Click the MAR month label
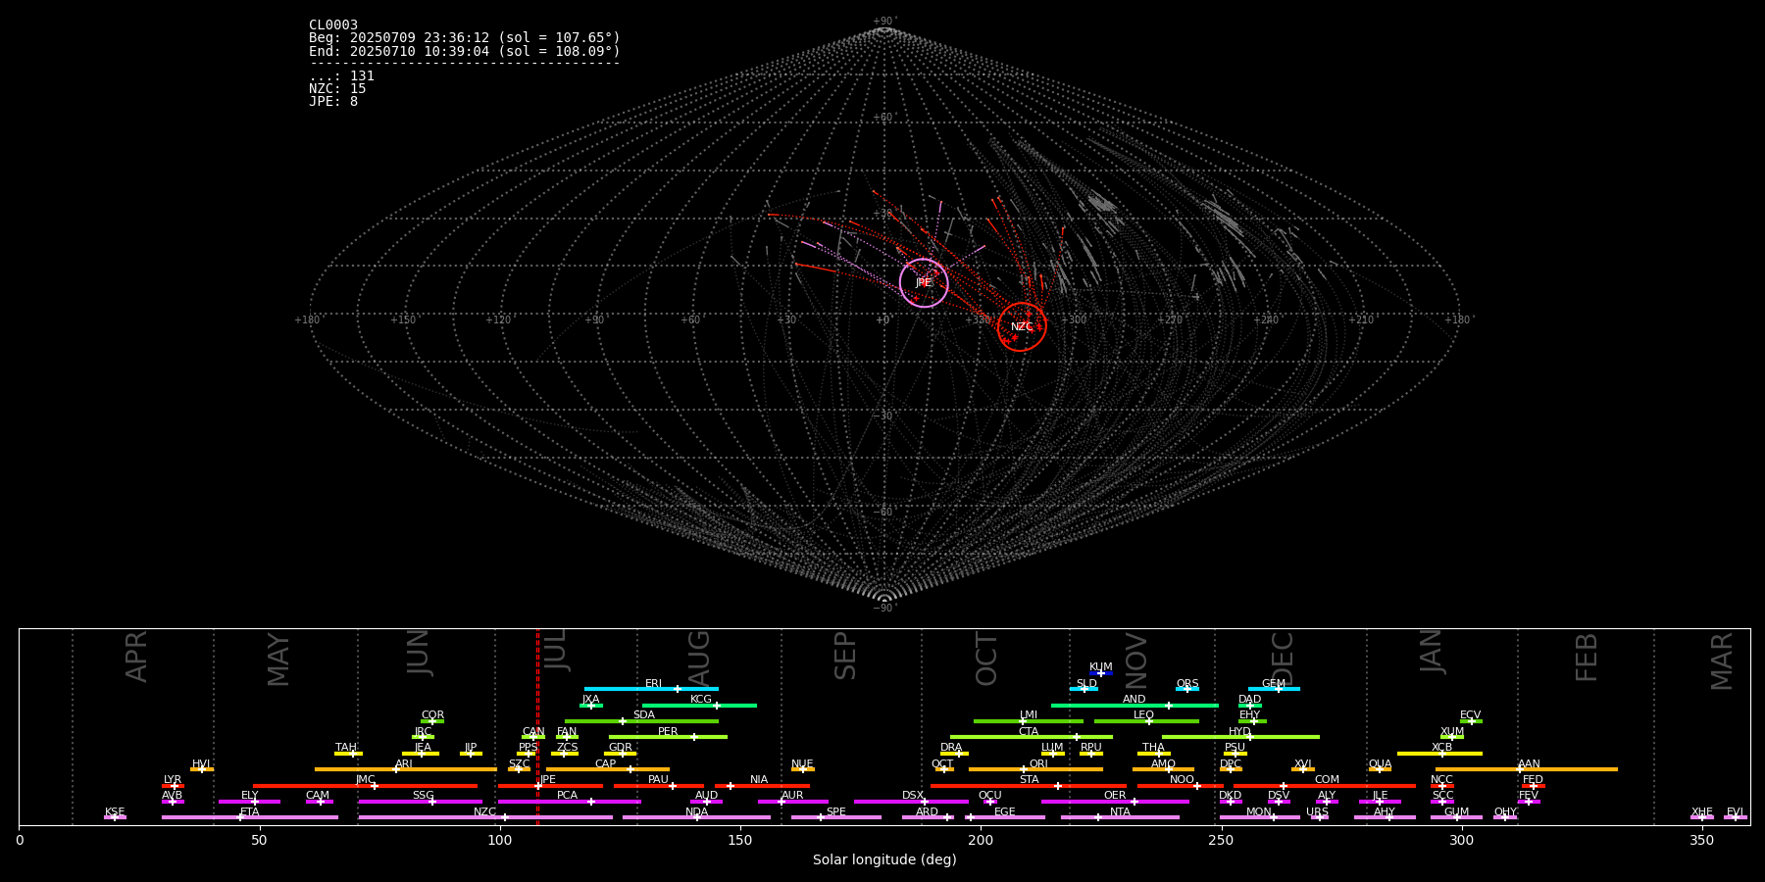 (x=1722, y=661)
